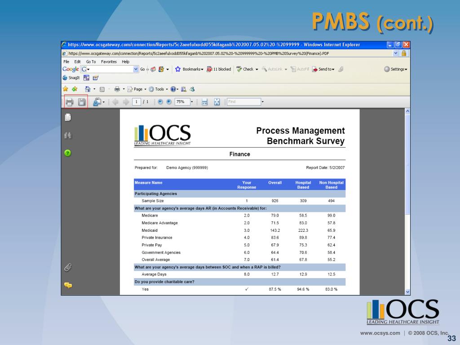This screenshot has width=460, height=345.
Task: Open the binoculars search panel icon
Action: (x=68, y=135)
